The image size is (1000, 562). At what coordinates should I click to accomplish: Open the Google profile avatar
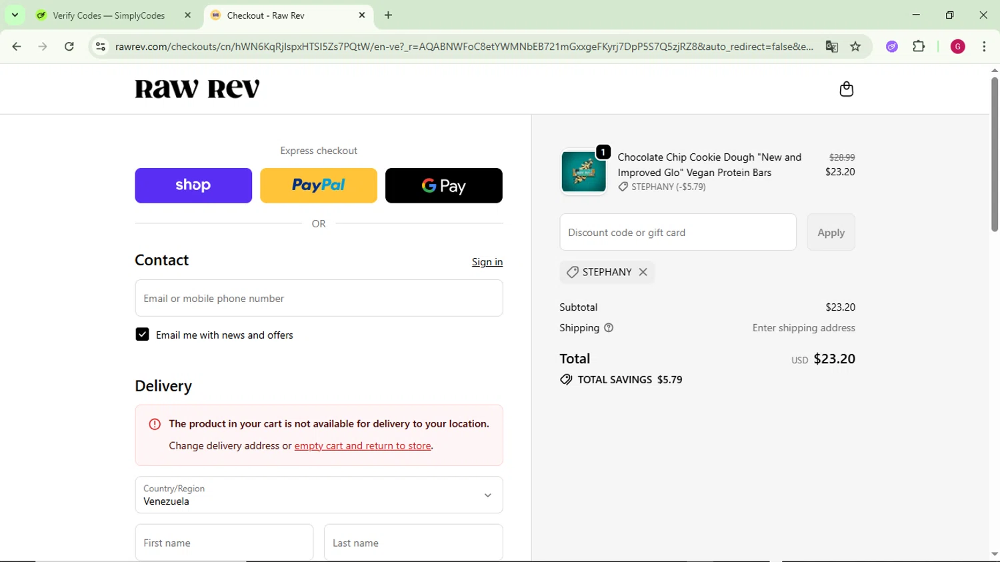pyautogui.click(x=957, y=47)
